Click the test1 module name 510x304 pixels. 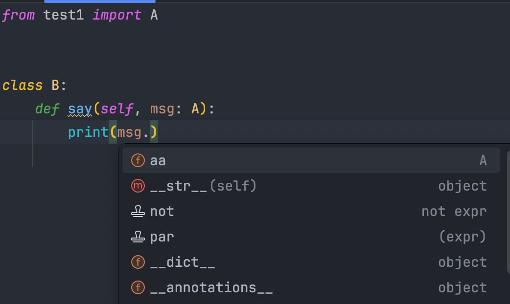(x=64, y=15)
